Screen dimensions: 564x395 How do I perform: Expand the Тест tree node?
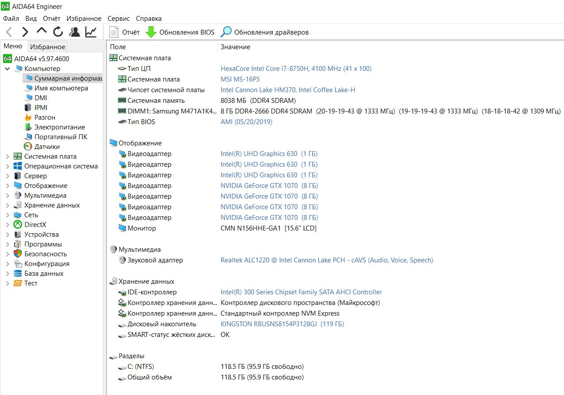(8, 283)
